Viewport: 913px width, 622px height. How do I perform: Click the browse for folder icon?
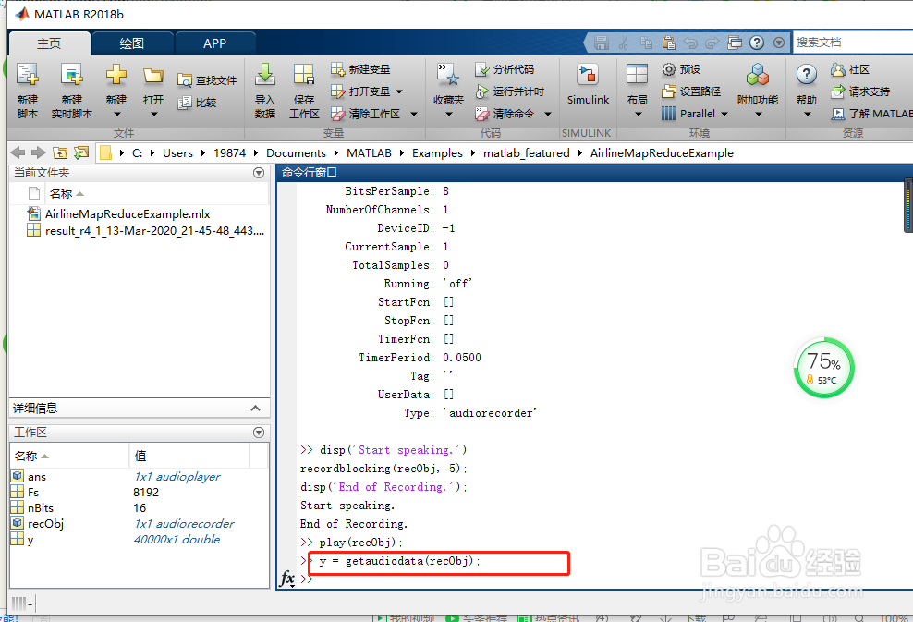click(x=81, y=152)
